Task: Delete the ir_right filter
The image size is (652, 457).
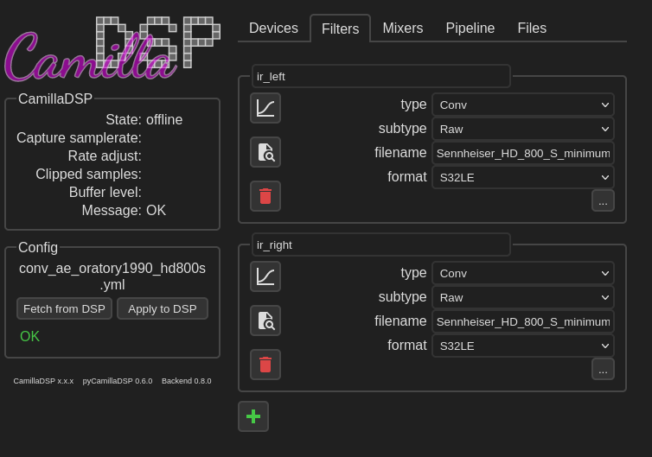Action: 265,365
